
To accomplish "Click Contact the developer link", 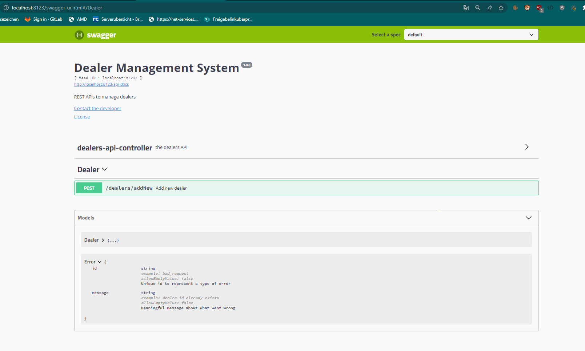I will coord(98,108).
